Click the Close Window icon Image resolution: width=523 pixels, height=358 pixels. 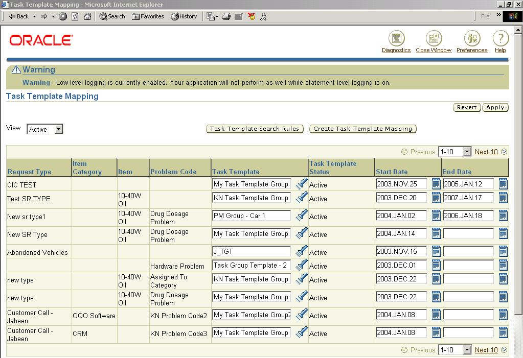[434, 38]
